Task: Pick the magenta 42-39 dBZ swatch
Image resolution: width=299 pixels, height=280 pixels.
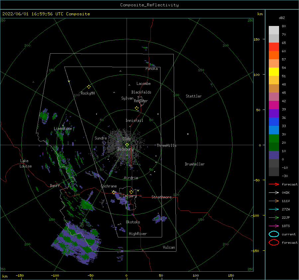Action: [274, 105]
